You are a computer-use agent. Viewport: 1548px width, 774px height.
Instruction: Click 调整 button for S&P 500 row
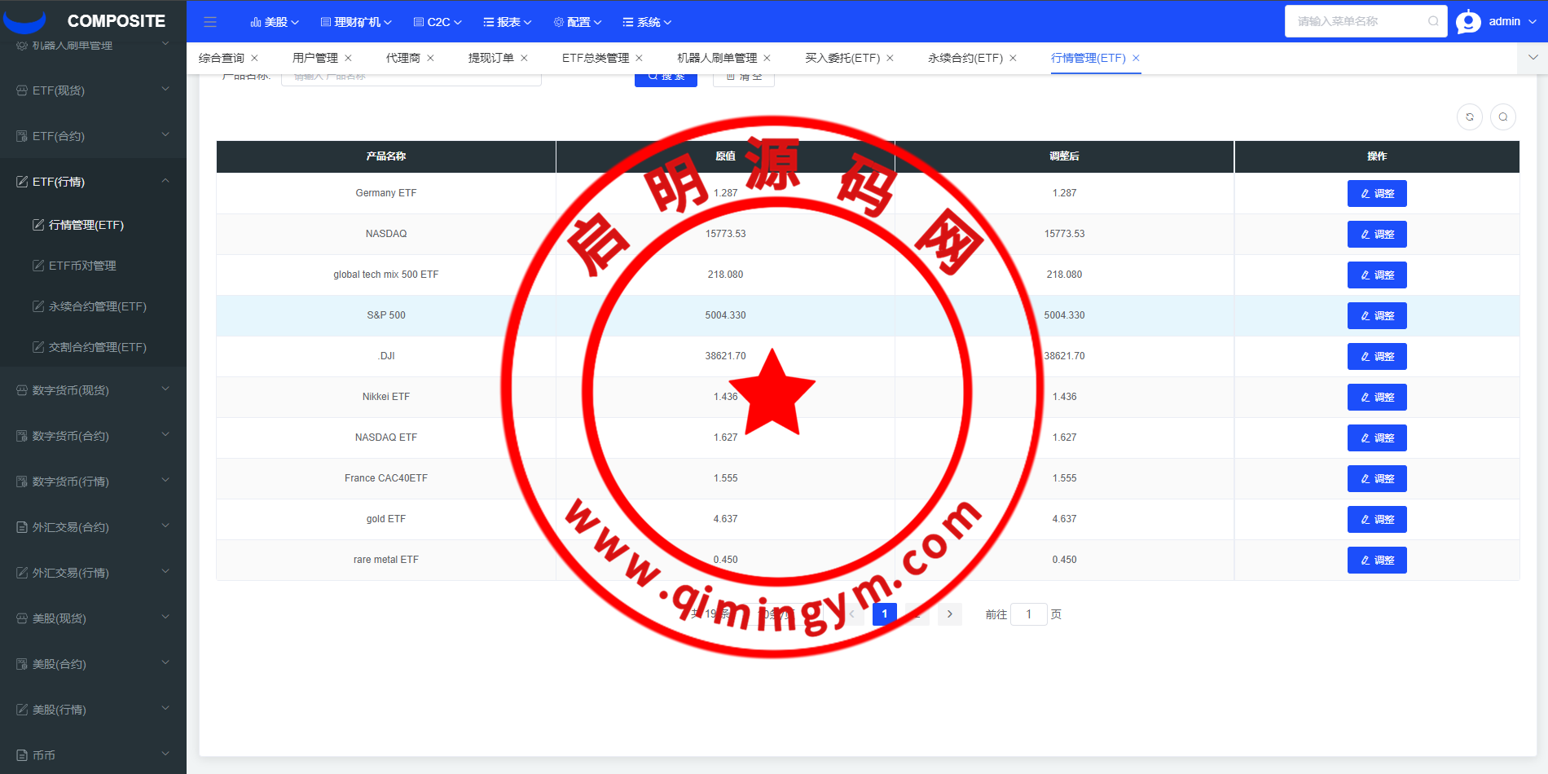coord(1376,316)
